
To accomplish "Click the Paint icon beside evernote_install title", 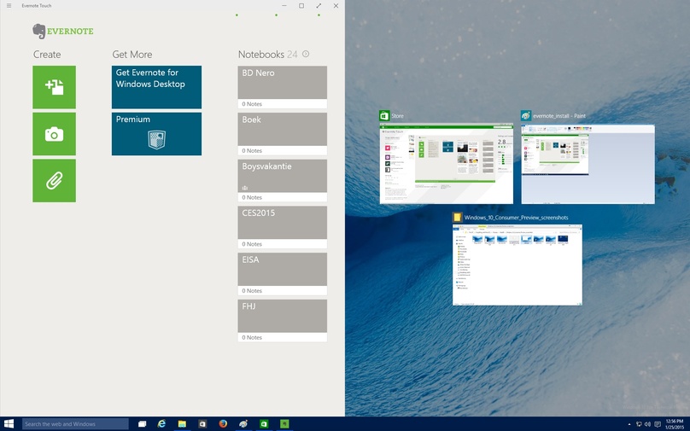I will 526,116.
